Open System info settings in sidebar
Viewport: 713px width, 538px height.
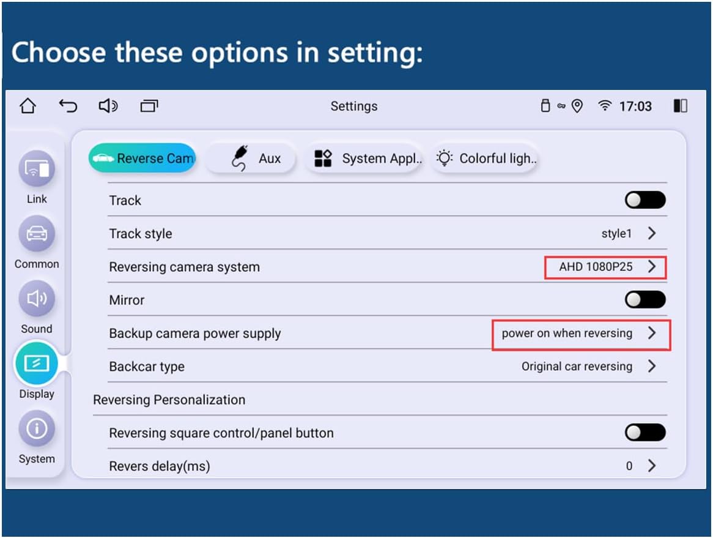pos(37,429)
